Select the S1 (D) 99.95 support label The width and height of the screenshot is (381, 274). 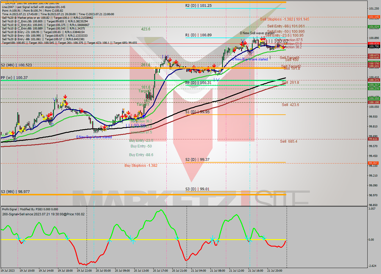(197, 112)
